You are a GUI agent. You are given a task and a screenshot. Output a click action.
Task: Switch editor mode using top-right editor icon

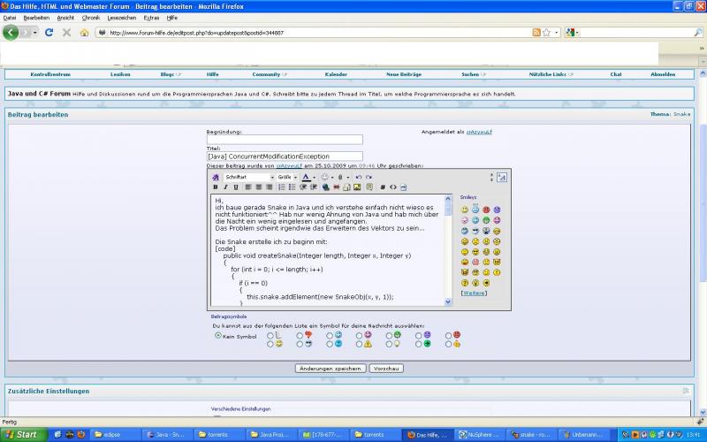coord(502,177)
